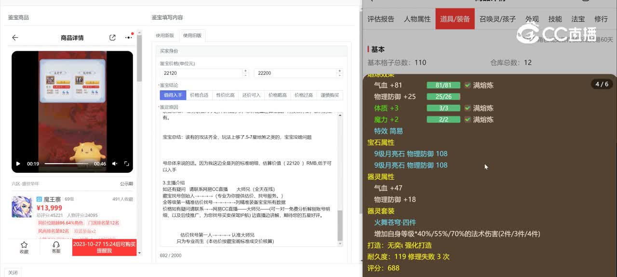Choose the 谨慎购买 conclusion option
This screenshot has width=617, height=277.
(330, 95)
